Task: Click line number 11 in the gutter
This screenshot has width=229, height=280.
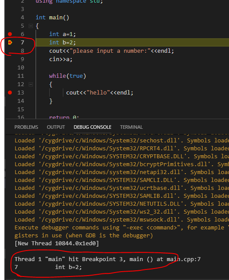Action: (21, 76)
